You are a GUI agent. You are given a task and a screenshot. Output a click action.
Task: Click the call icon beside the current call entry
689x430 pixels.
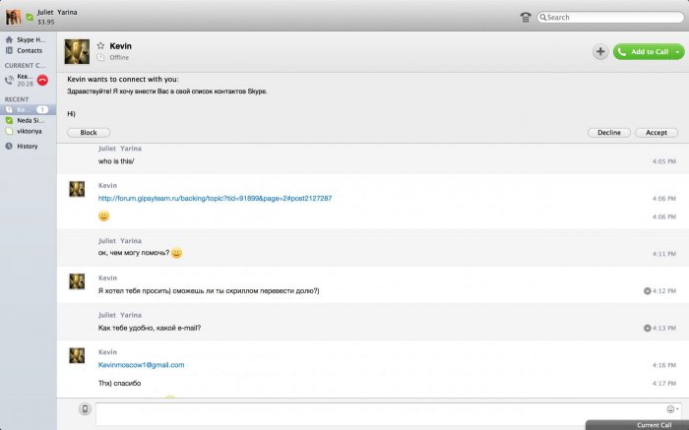[9, 80]
